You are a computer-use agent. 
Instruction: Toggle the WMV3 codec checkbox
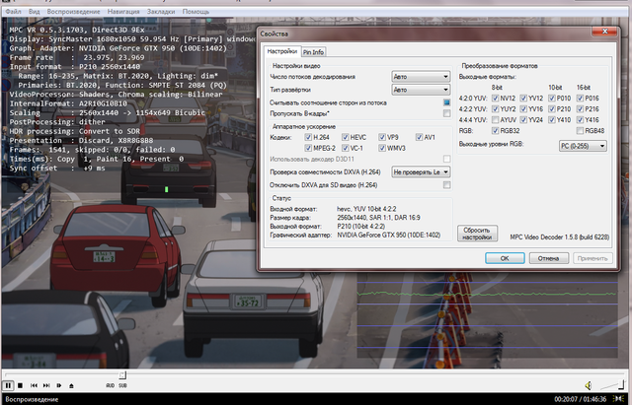pyautogui.click(x=382, y=148)
